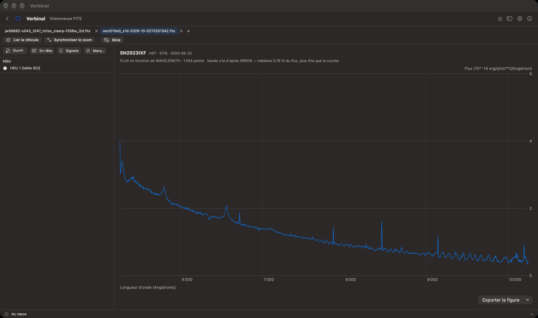538x318 pixels.
Task: Click the Flux (10^-14 erg/s/cm**2/Angstrom) axis label
Action: click(498, 69)
